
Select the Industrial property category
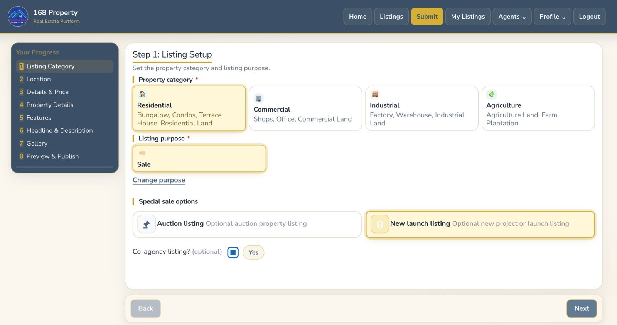[422, 108]
